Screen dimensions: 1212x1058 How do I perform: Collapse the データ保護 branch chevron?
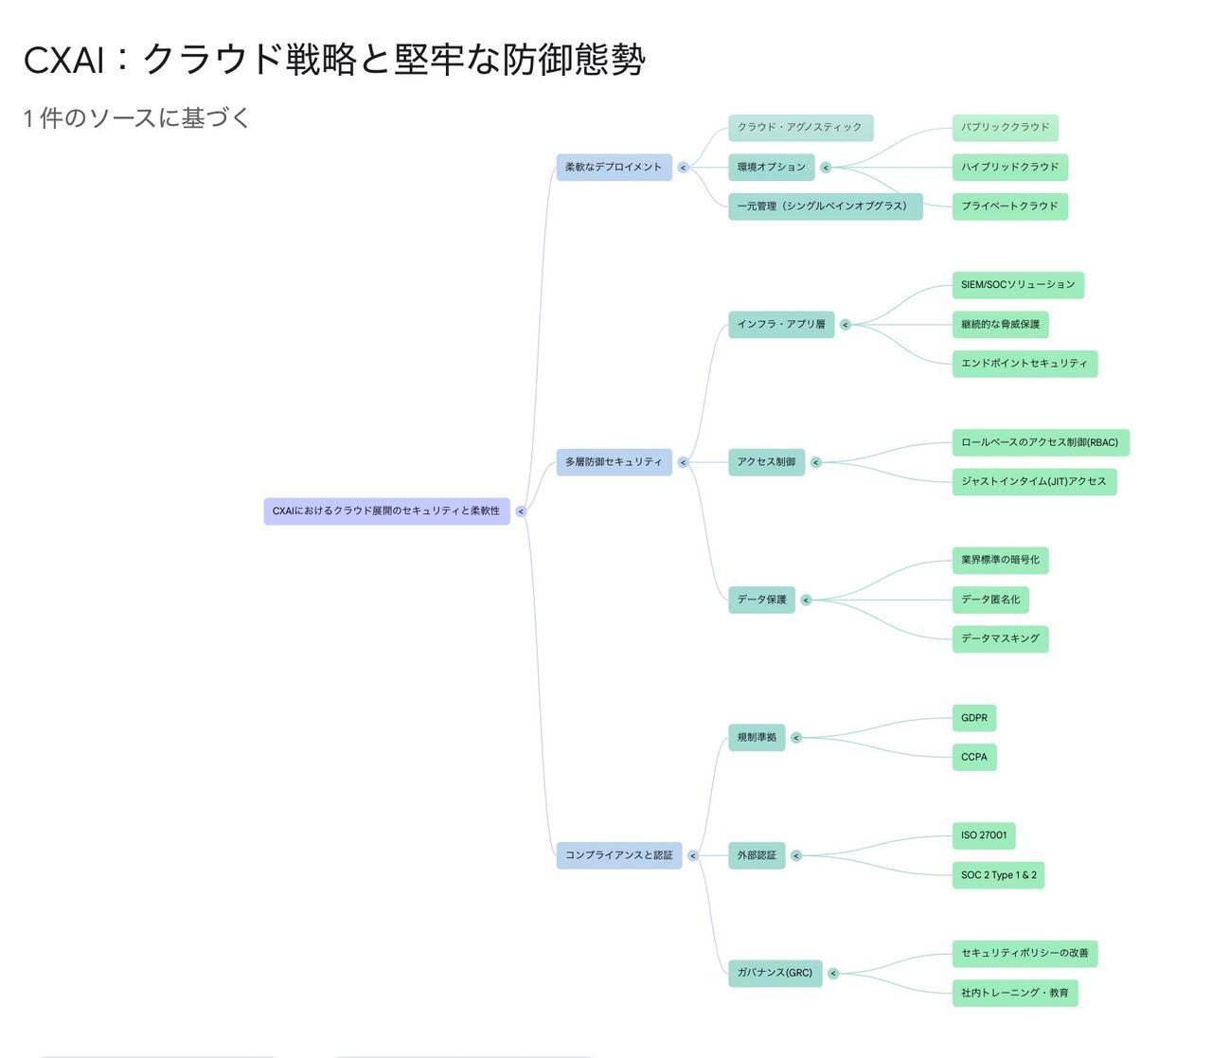pyautogui.click(x=805, y=600)
